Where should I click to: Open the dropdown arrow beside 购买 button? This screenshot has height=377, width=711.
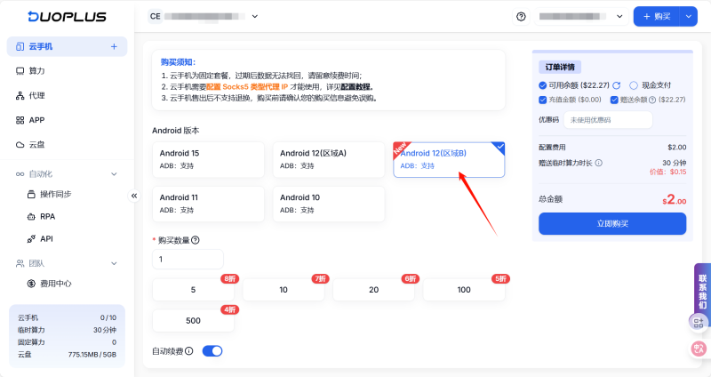[x=687, y=16]
